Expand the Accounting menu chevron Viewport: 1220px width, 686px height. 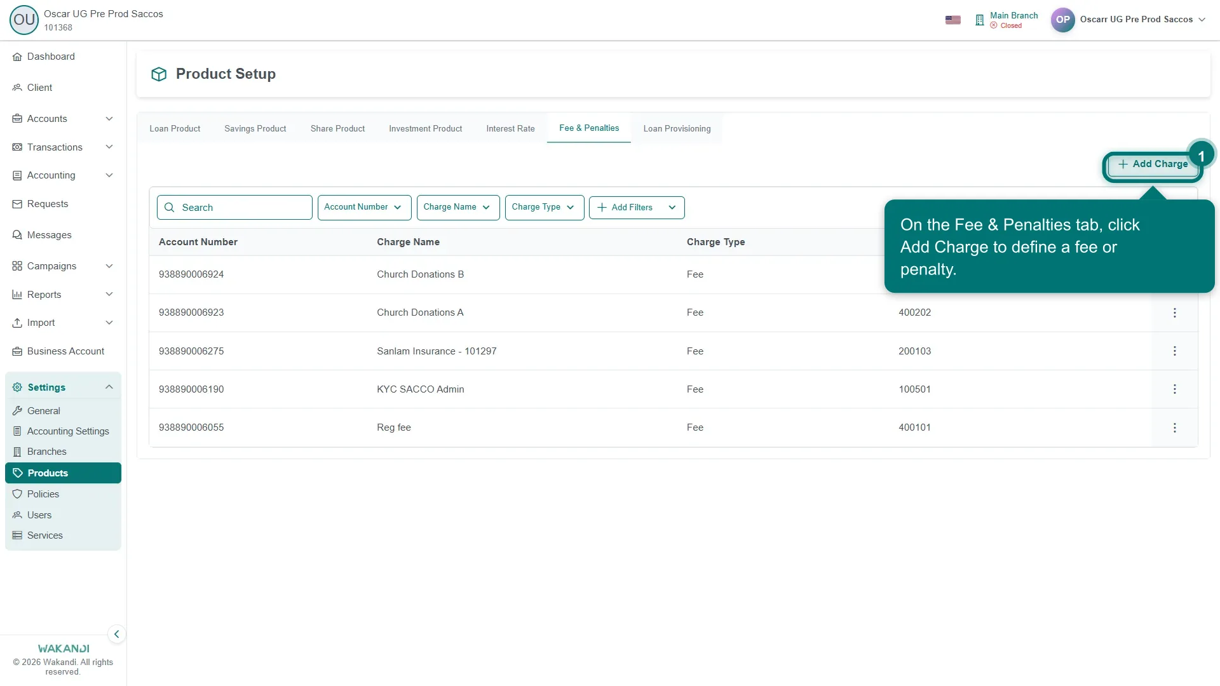tap(109, 175)
